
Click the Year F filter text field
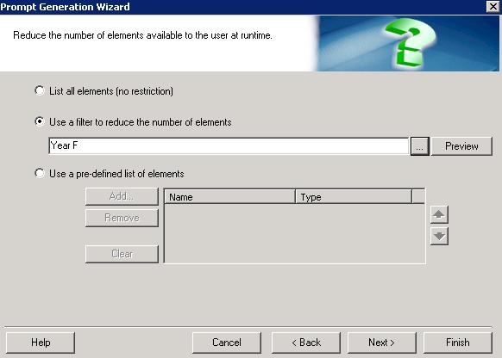229,146
